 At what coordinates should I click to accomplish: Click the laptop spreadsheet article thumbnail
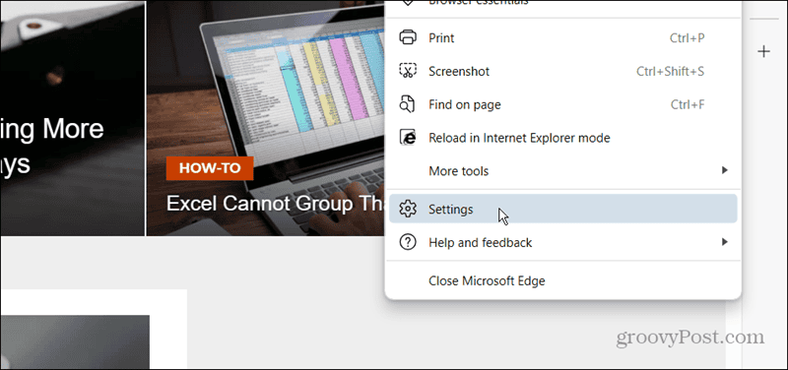click(x=265, y=118)
